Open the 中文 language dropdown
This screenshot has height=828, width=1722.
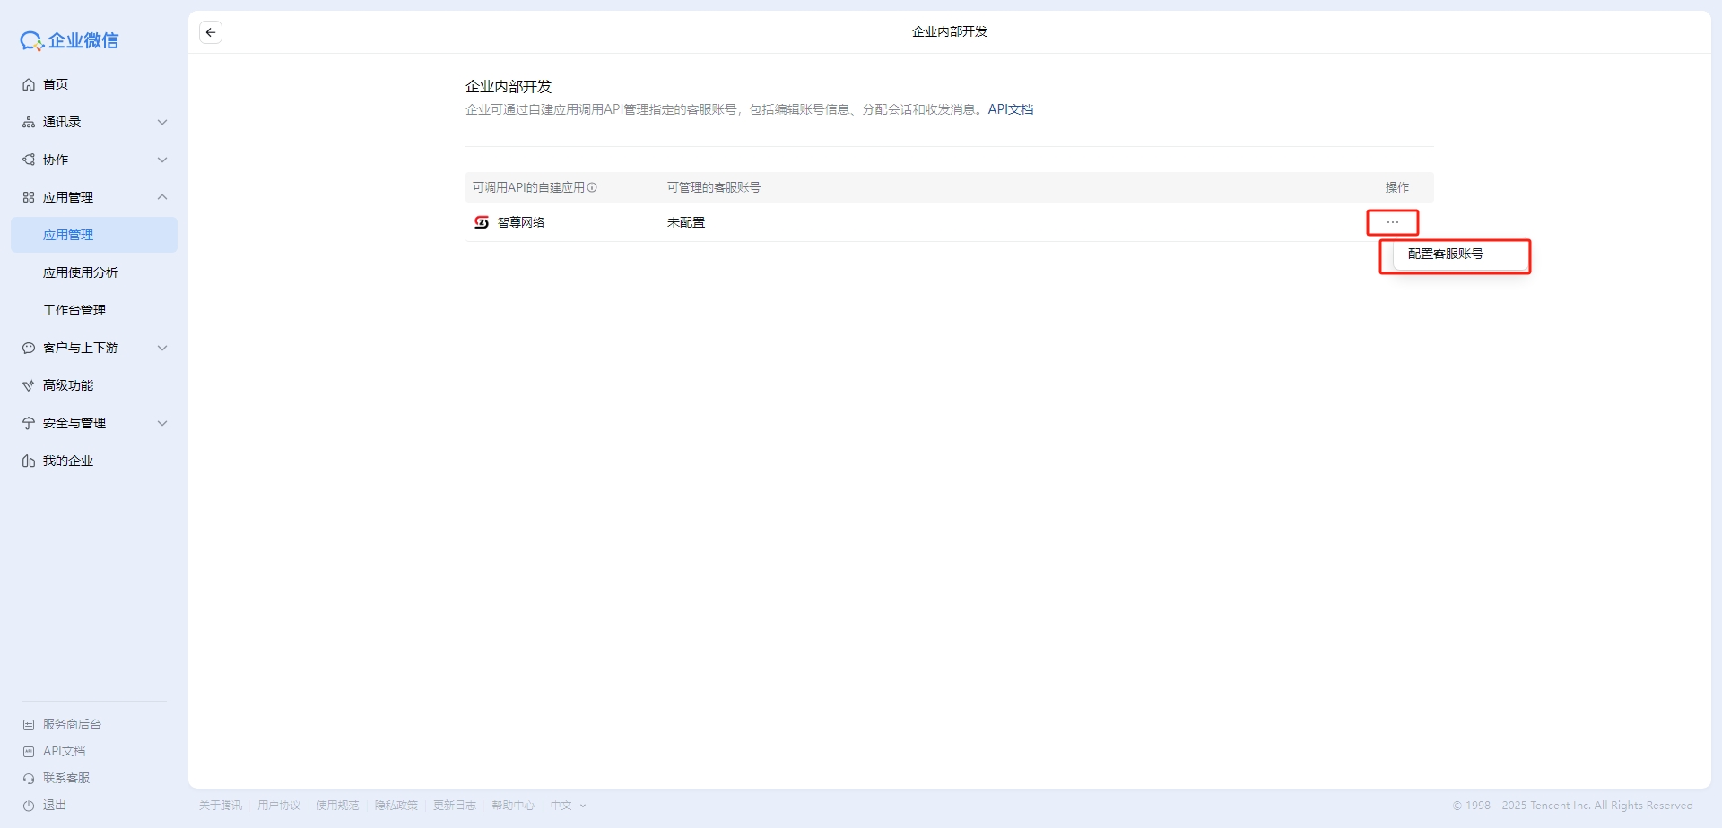pos(568,806)
